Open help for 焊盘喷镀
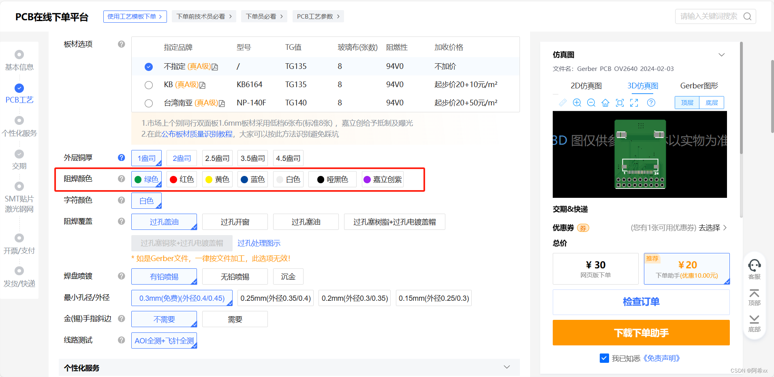Screen dimensions: 774x377 click(x=122, y=276)
